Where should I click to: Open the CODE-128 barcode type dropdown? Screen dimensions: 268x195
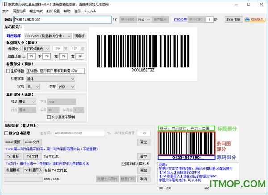48,36
